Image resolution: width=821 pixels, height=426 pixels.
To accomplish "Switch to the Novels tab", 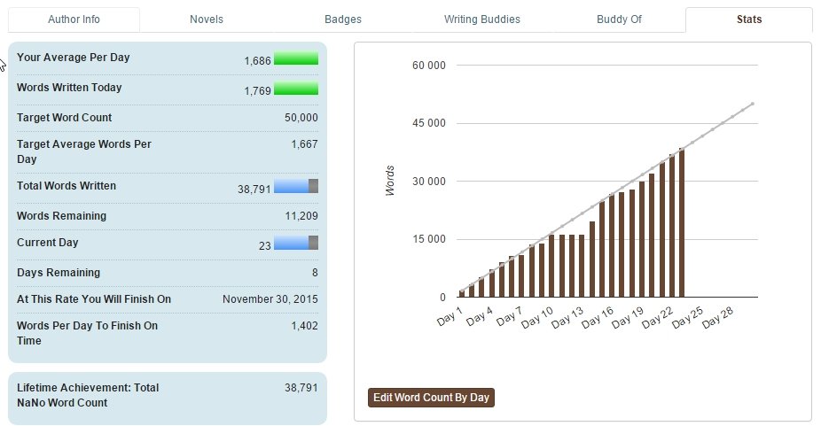I will click(207, 19).
